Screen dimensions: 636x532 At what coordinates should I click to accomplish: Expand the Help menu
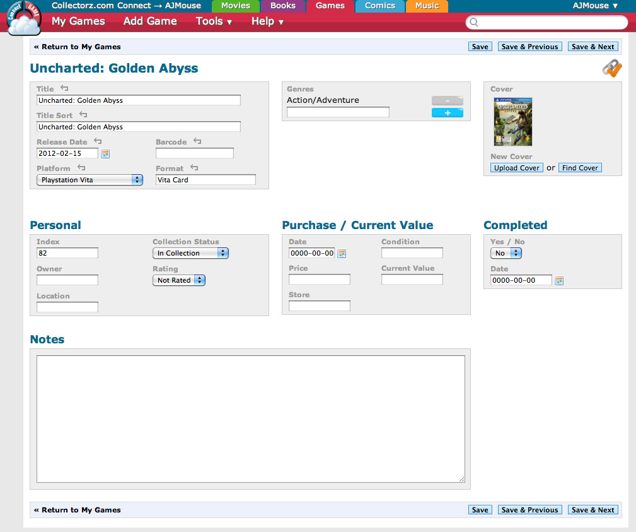(267, 21)
